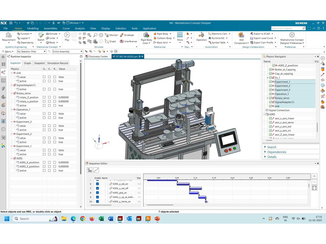The width and height of the screenshot is (326, 244).
Task: Open the File menu
Action: 6,28
